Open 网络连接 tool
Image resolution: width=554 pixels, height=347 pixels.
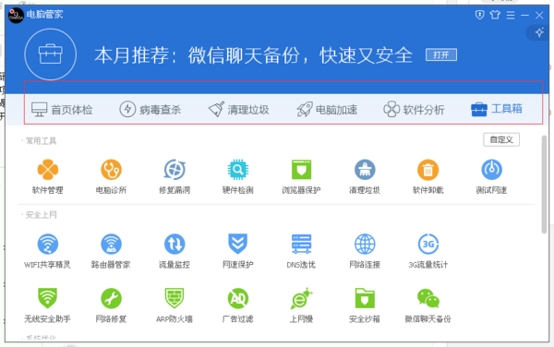(365, 251)
